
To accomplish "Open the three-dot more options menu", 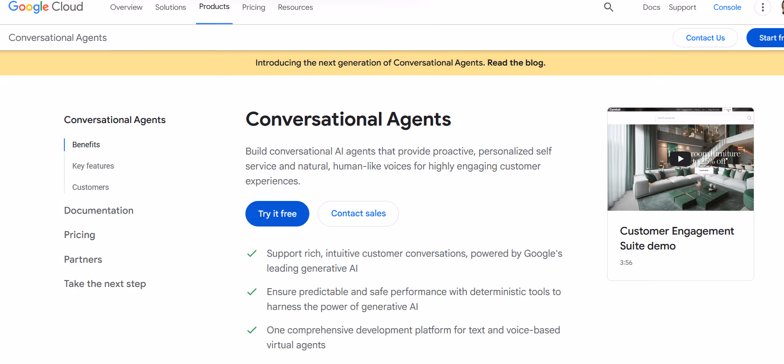I will pyautogui.click(x=763, y=7).
